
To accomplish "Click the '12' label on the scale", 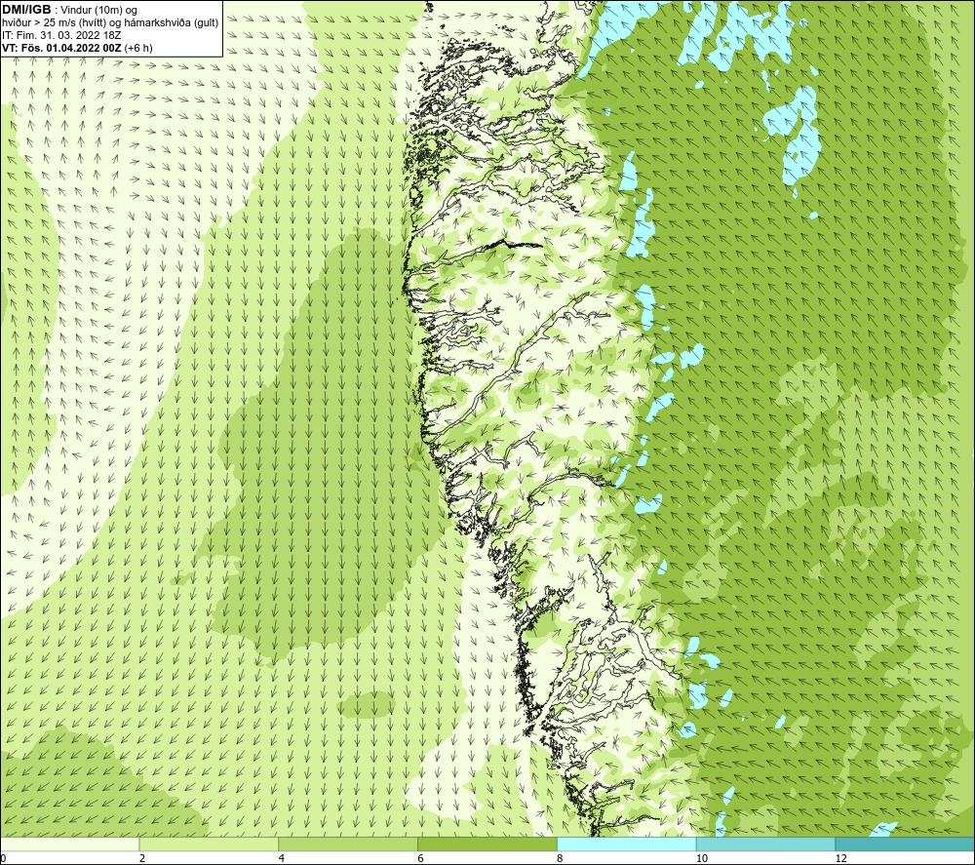I will [x=841, y=858].
